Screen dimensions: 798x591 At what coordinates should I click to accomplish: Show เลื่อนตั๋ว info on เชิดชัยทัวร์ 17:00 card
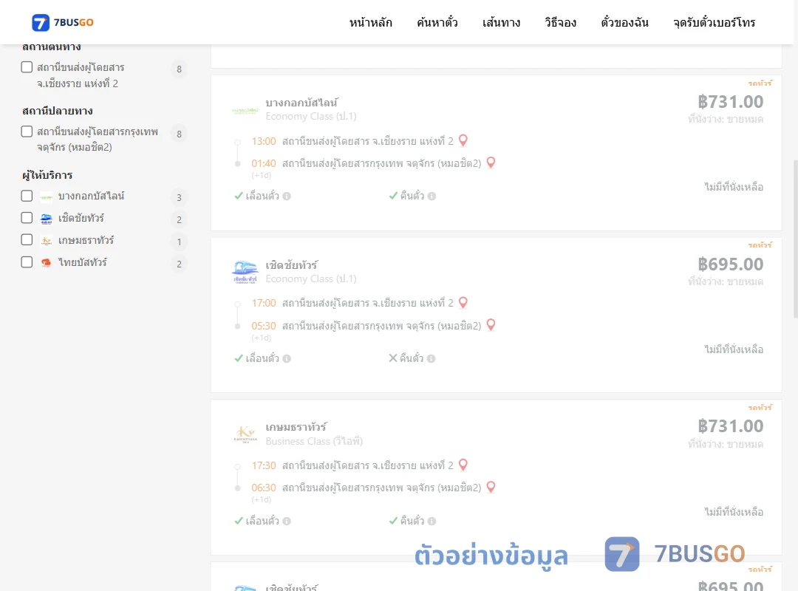[287, 358]
